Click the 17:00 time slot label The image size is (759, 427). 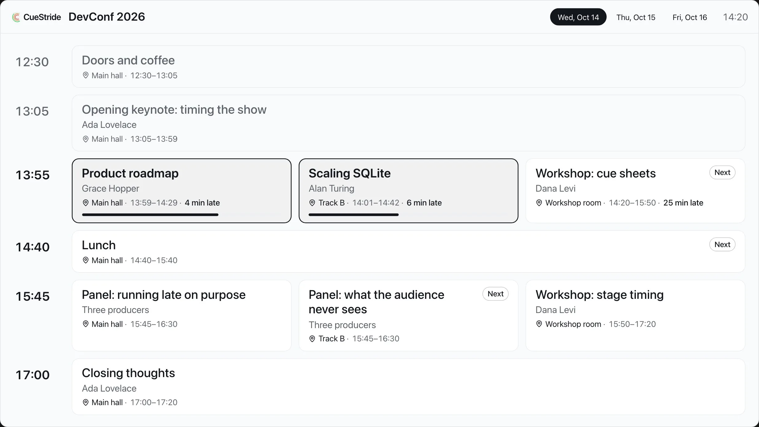(33, 375)
